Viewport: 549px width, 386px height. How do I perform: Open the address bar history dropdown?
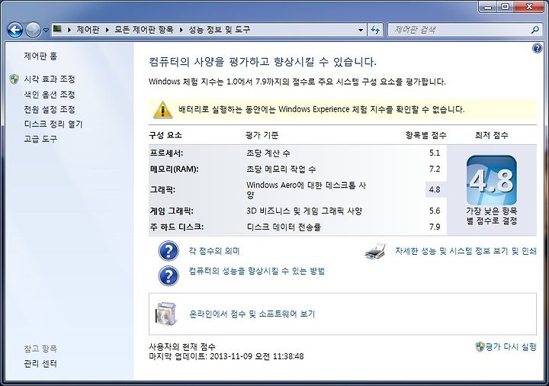[361, 30]
